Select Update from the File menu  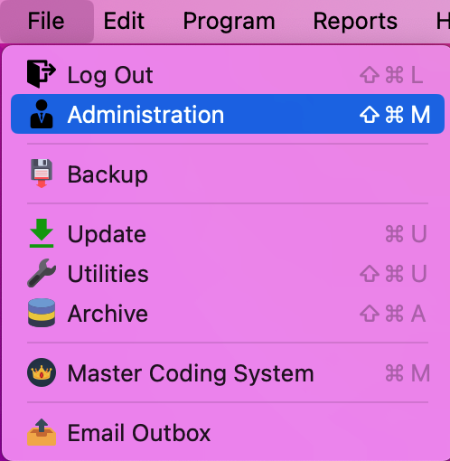228,233
